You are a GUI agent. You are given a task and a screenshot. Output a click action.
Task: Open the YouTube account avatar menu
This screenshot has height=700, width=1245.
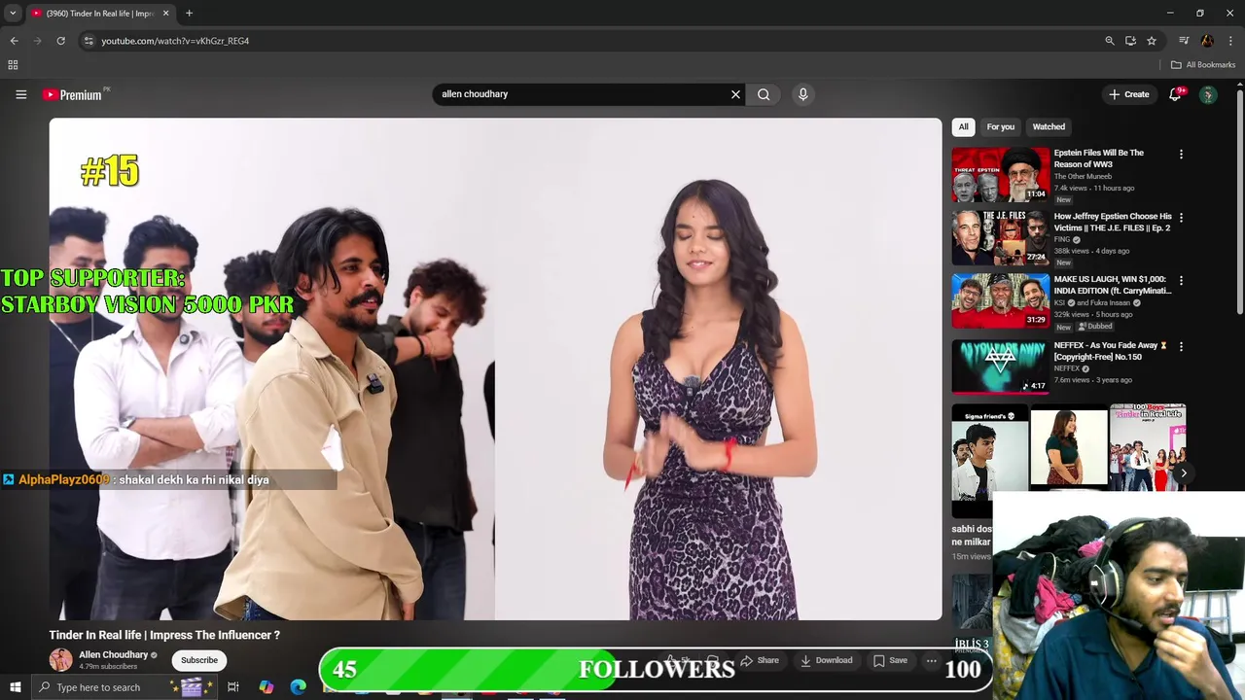click(x=1207, y=94)
